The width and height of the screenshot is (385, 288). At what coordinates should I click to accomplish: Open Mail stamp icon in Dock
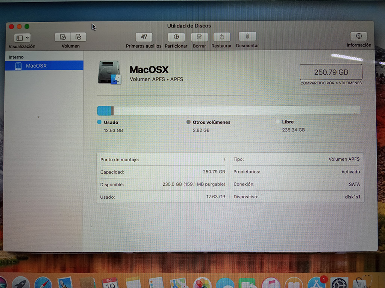(x=65, y=283)
